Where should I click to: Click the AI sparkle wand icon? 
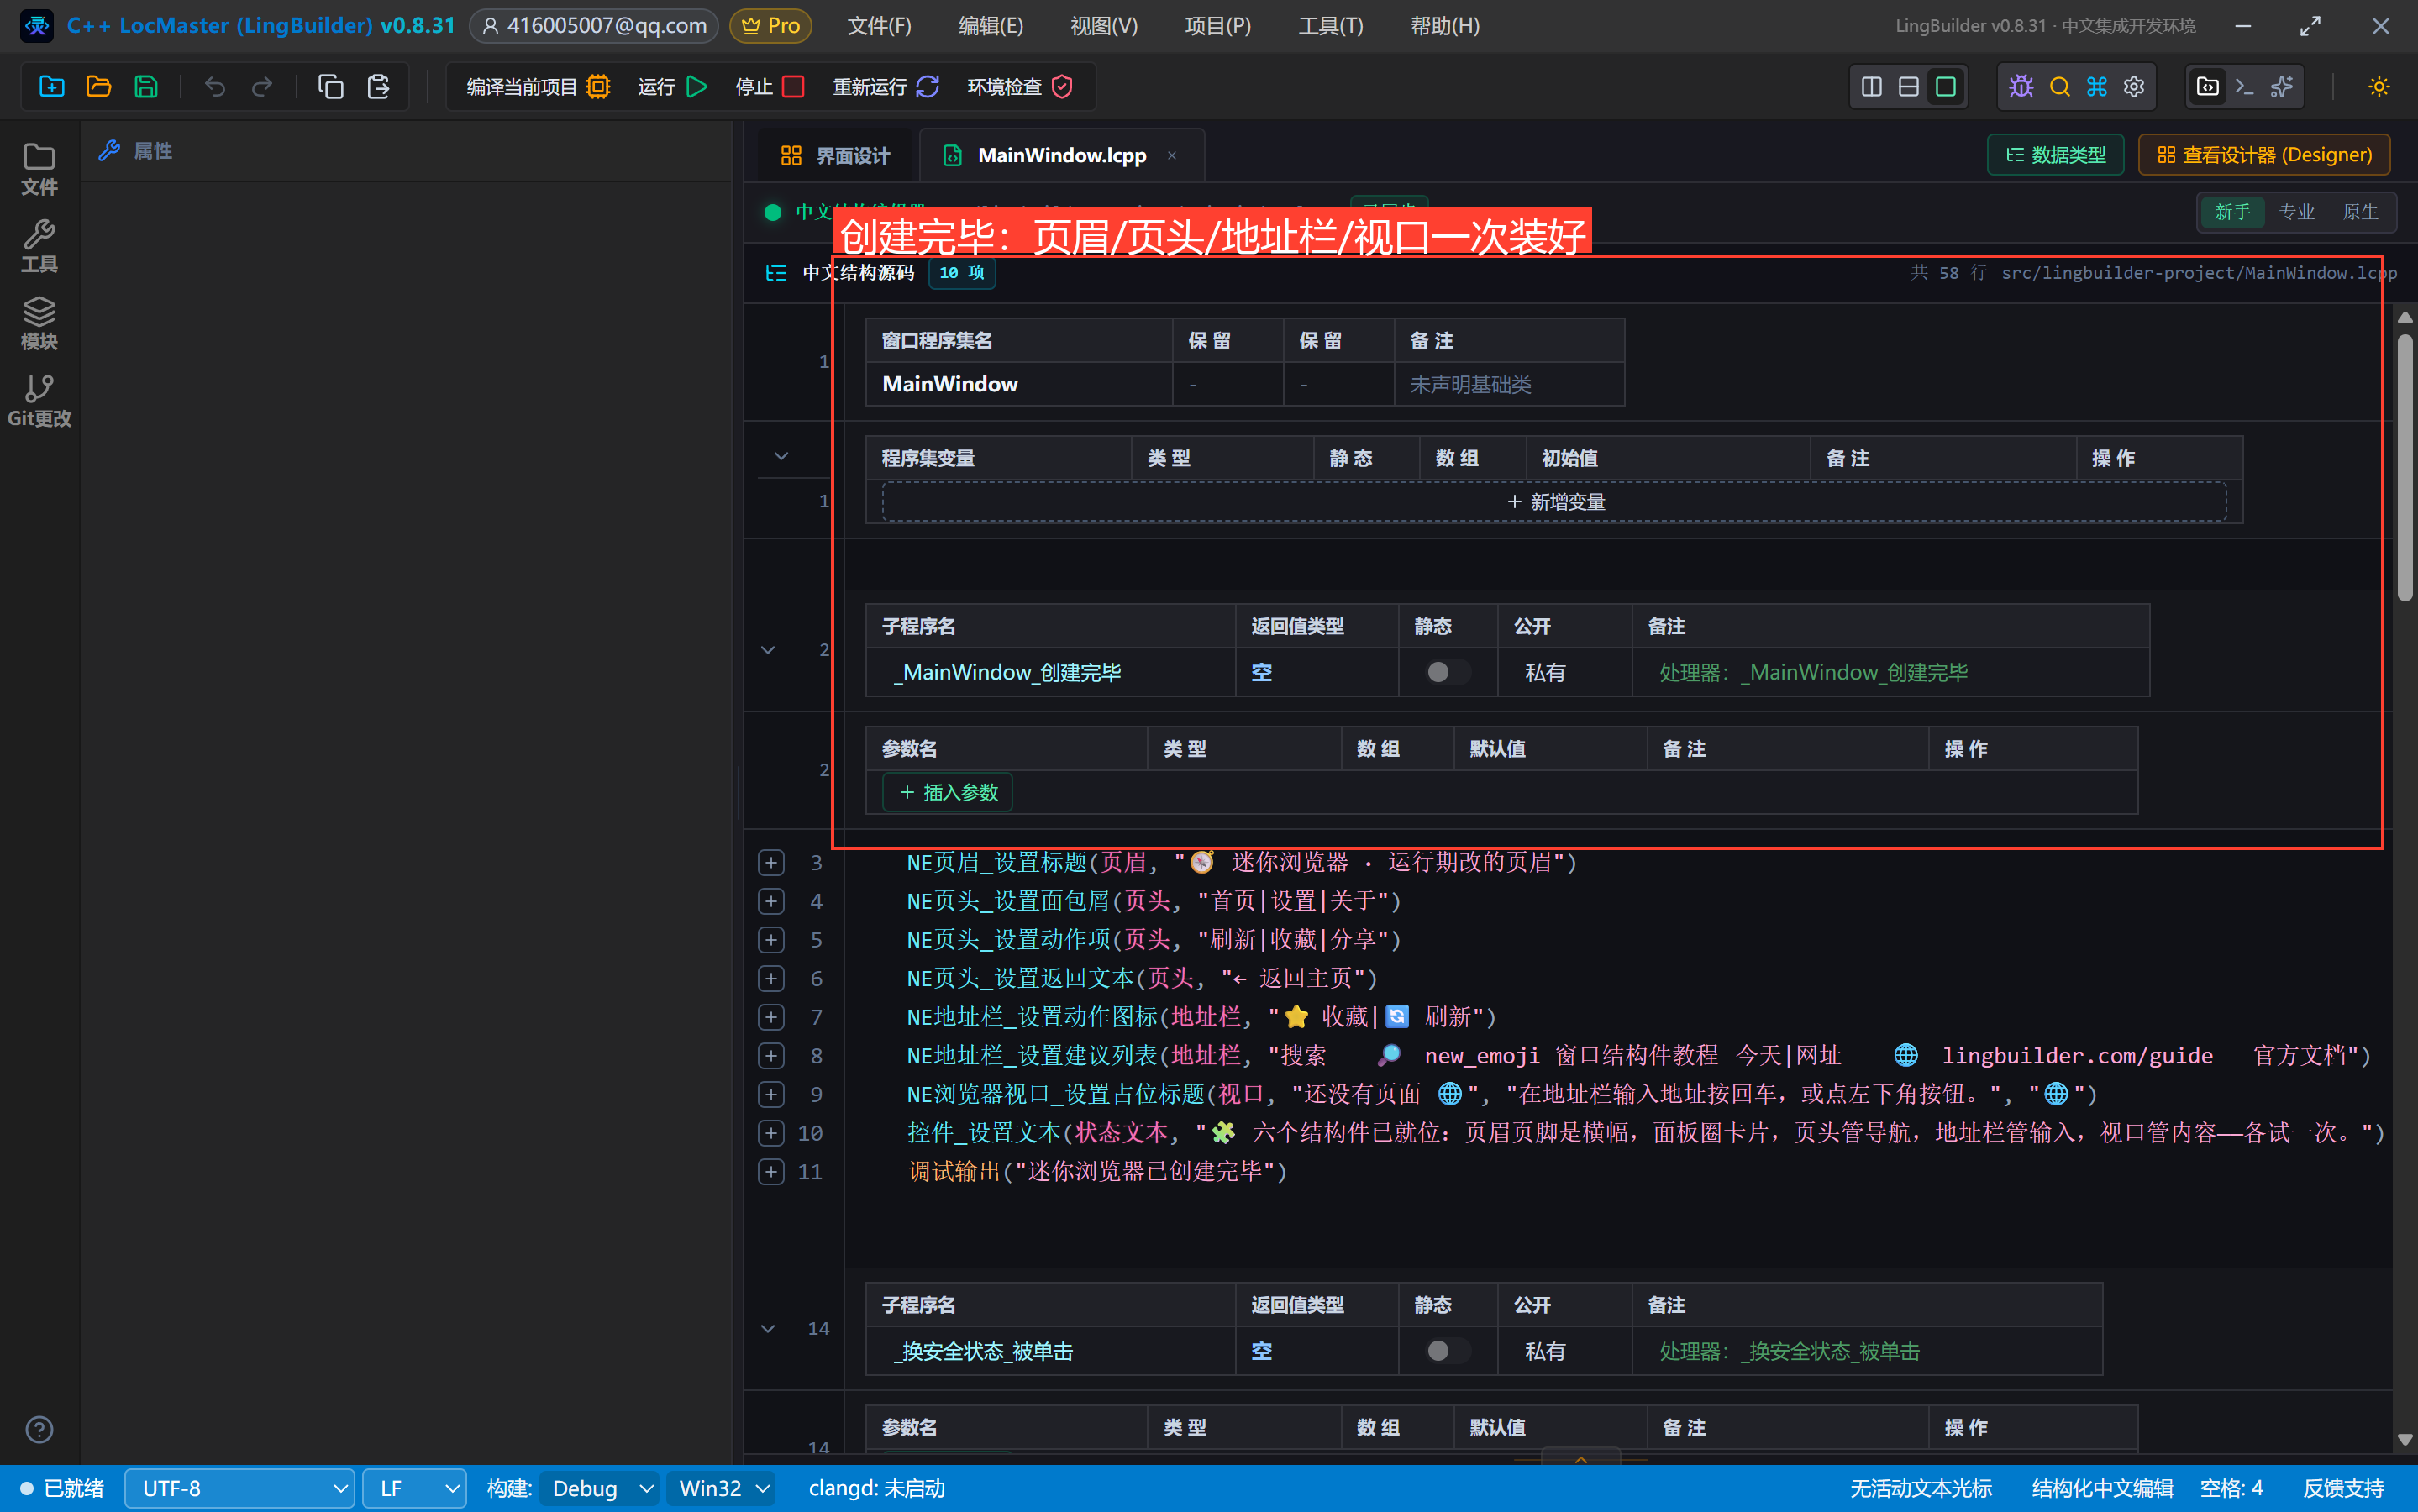click(x=2282, y=87)
